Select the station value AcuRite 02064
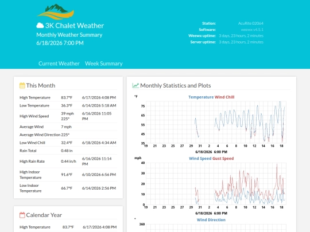The width and height of the screenshot is (310, 232). [x=250, y=23]
